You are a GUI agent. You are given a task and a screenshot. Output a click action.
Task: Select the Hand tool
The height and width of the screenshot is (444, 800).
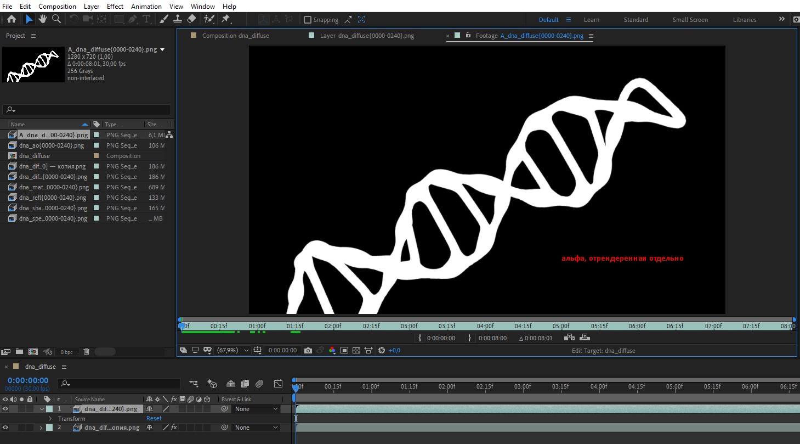tap(43, 19)
